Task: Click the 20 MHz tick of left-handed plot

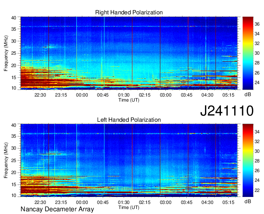Action: click(14, 173)
